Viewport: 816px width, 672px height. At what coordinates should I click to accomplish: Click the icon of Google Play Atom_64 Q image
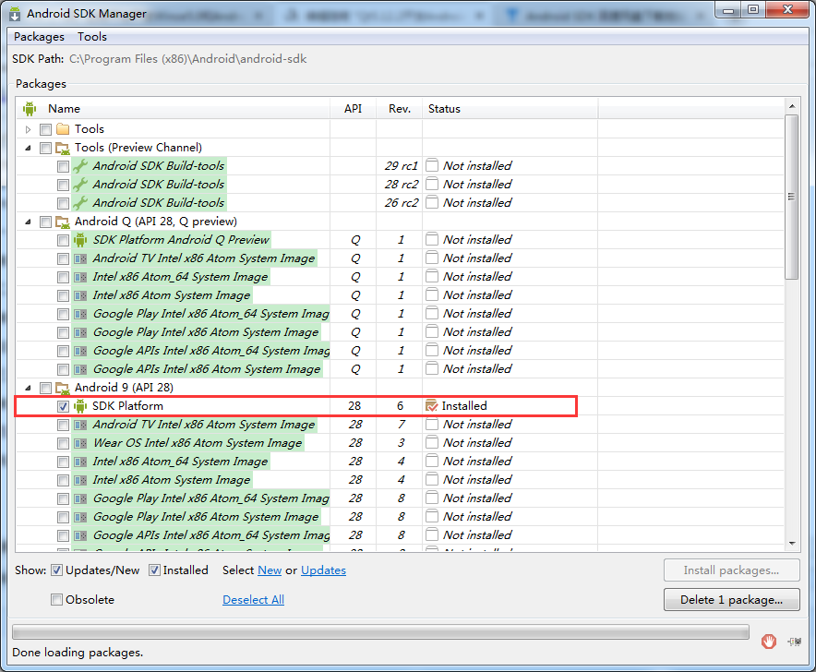pos(80,314)
